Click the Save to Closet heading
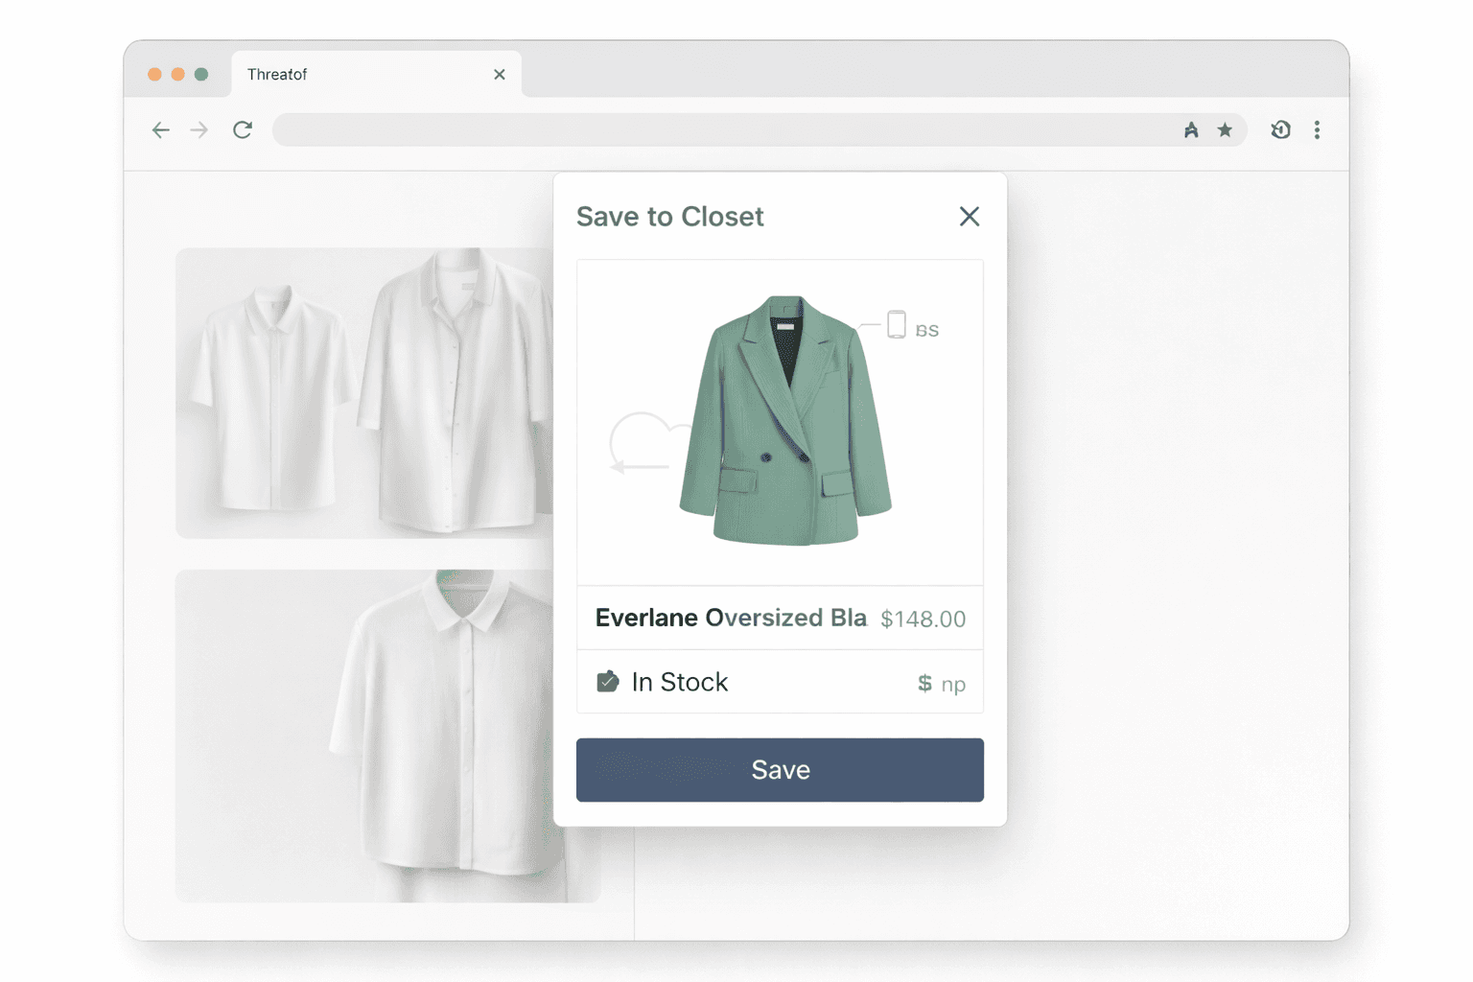Viewport: 1473px width, 982px height. click(669, 217)
